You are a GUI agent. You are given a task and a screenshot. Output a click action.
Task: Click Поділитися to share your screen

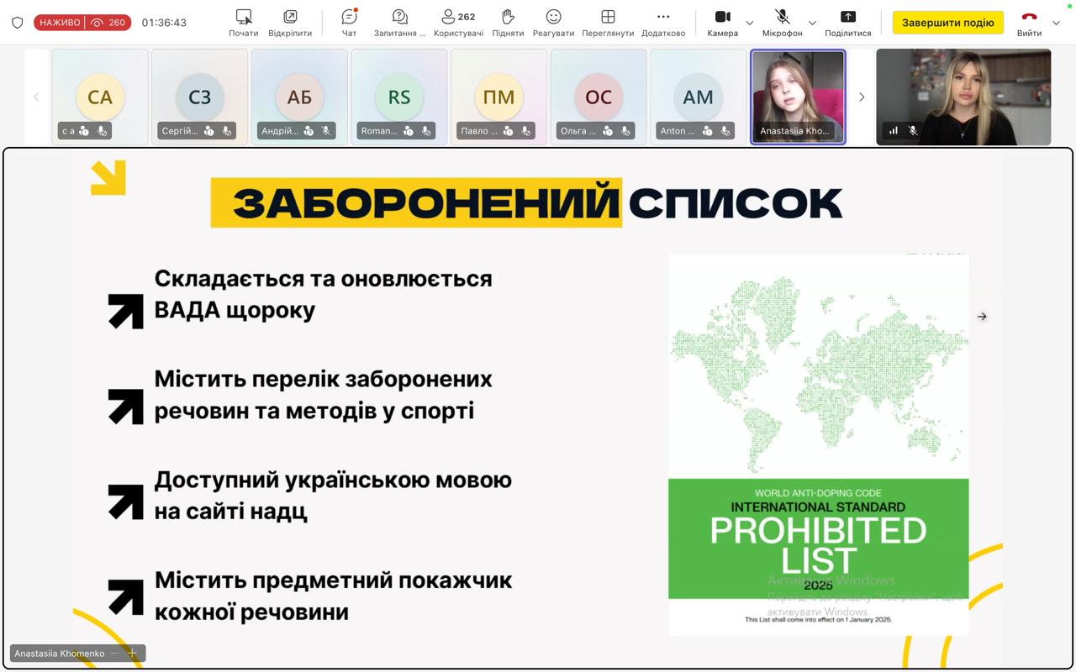(x=847, y=23)
